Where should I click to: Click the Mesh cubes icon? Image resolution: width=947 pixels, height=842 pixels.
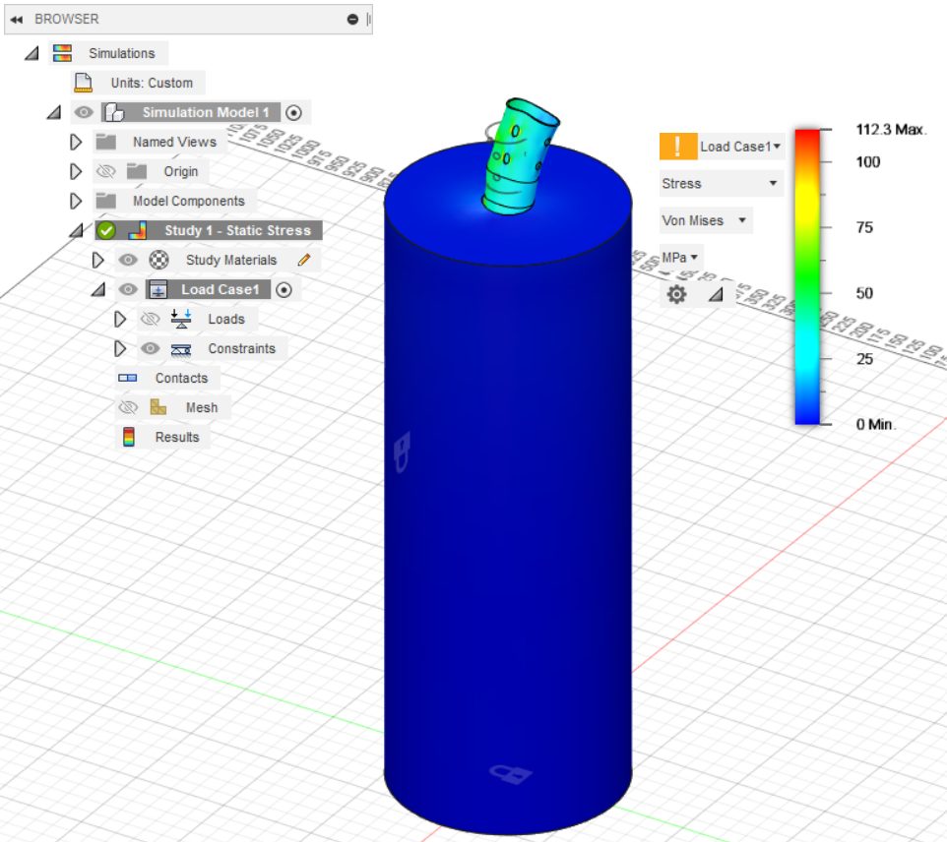point(158,407)
